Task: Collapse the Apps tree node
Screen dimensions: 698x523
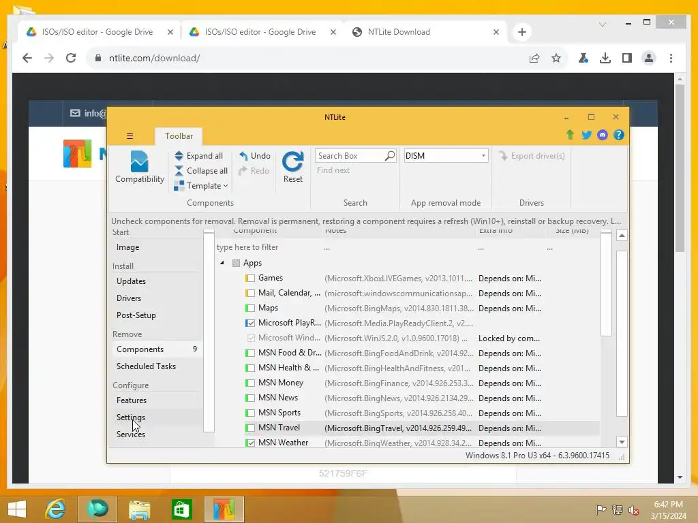Action: coord(222,263)
